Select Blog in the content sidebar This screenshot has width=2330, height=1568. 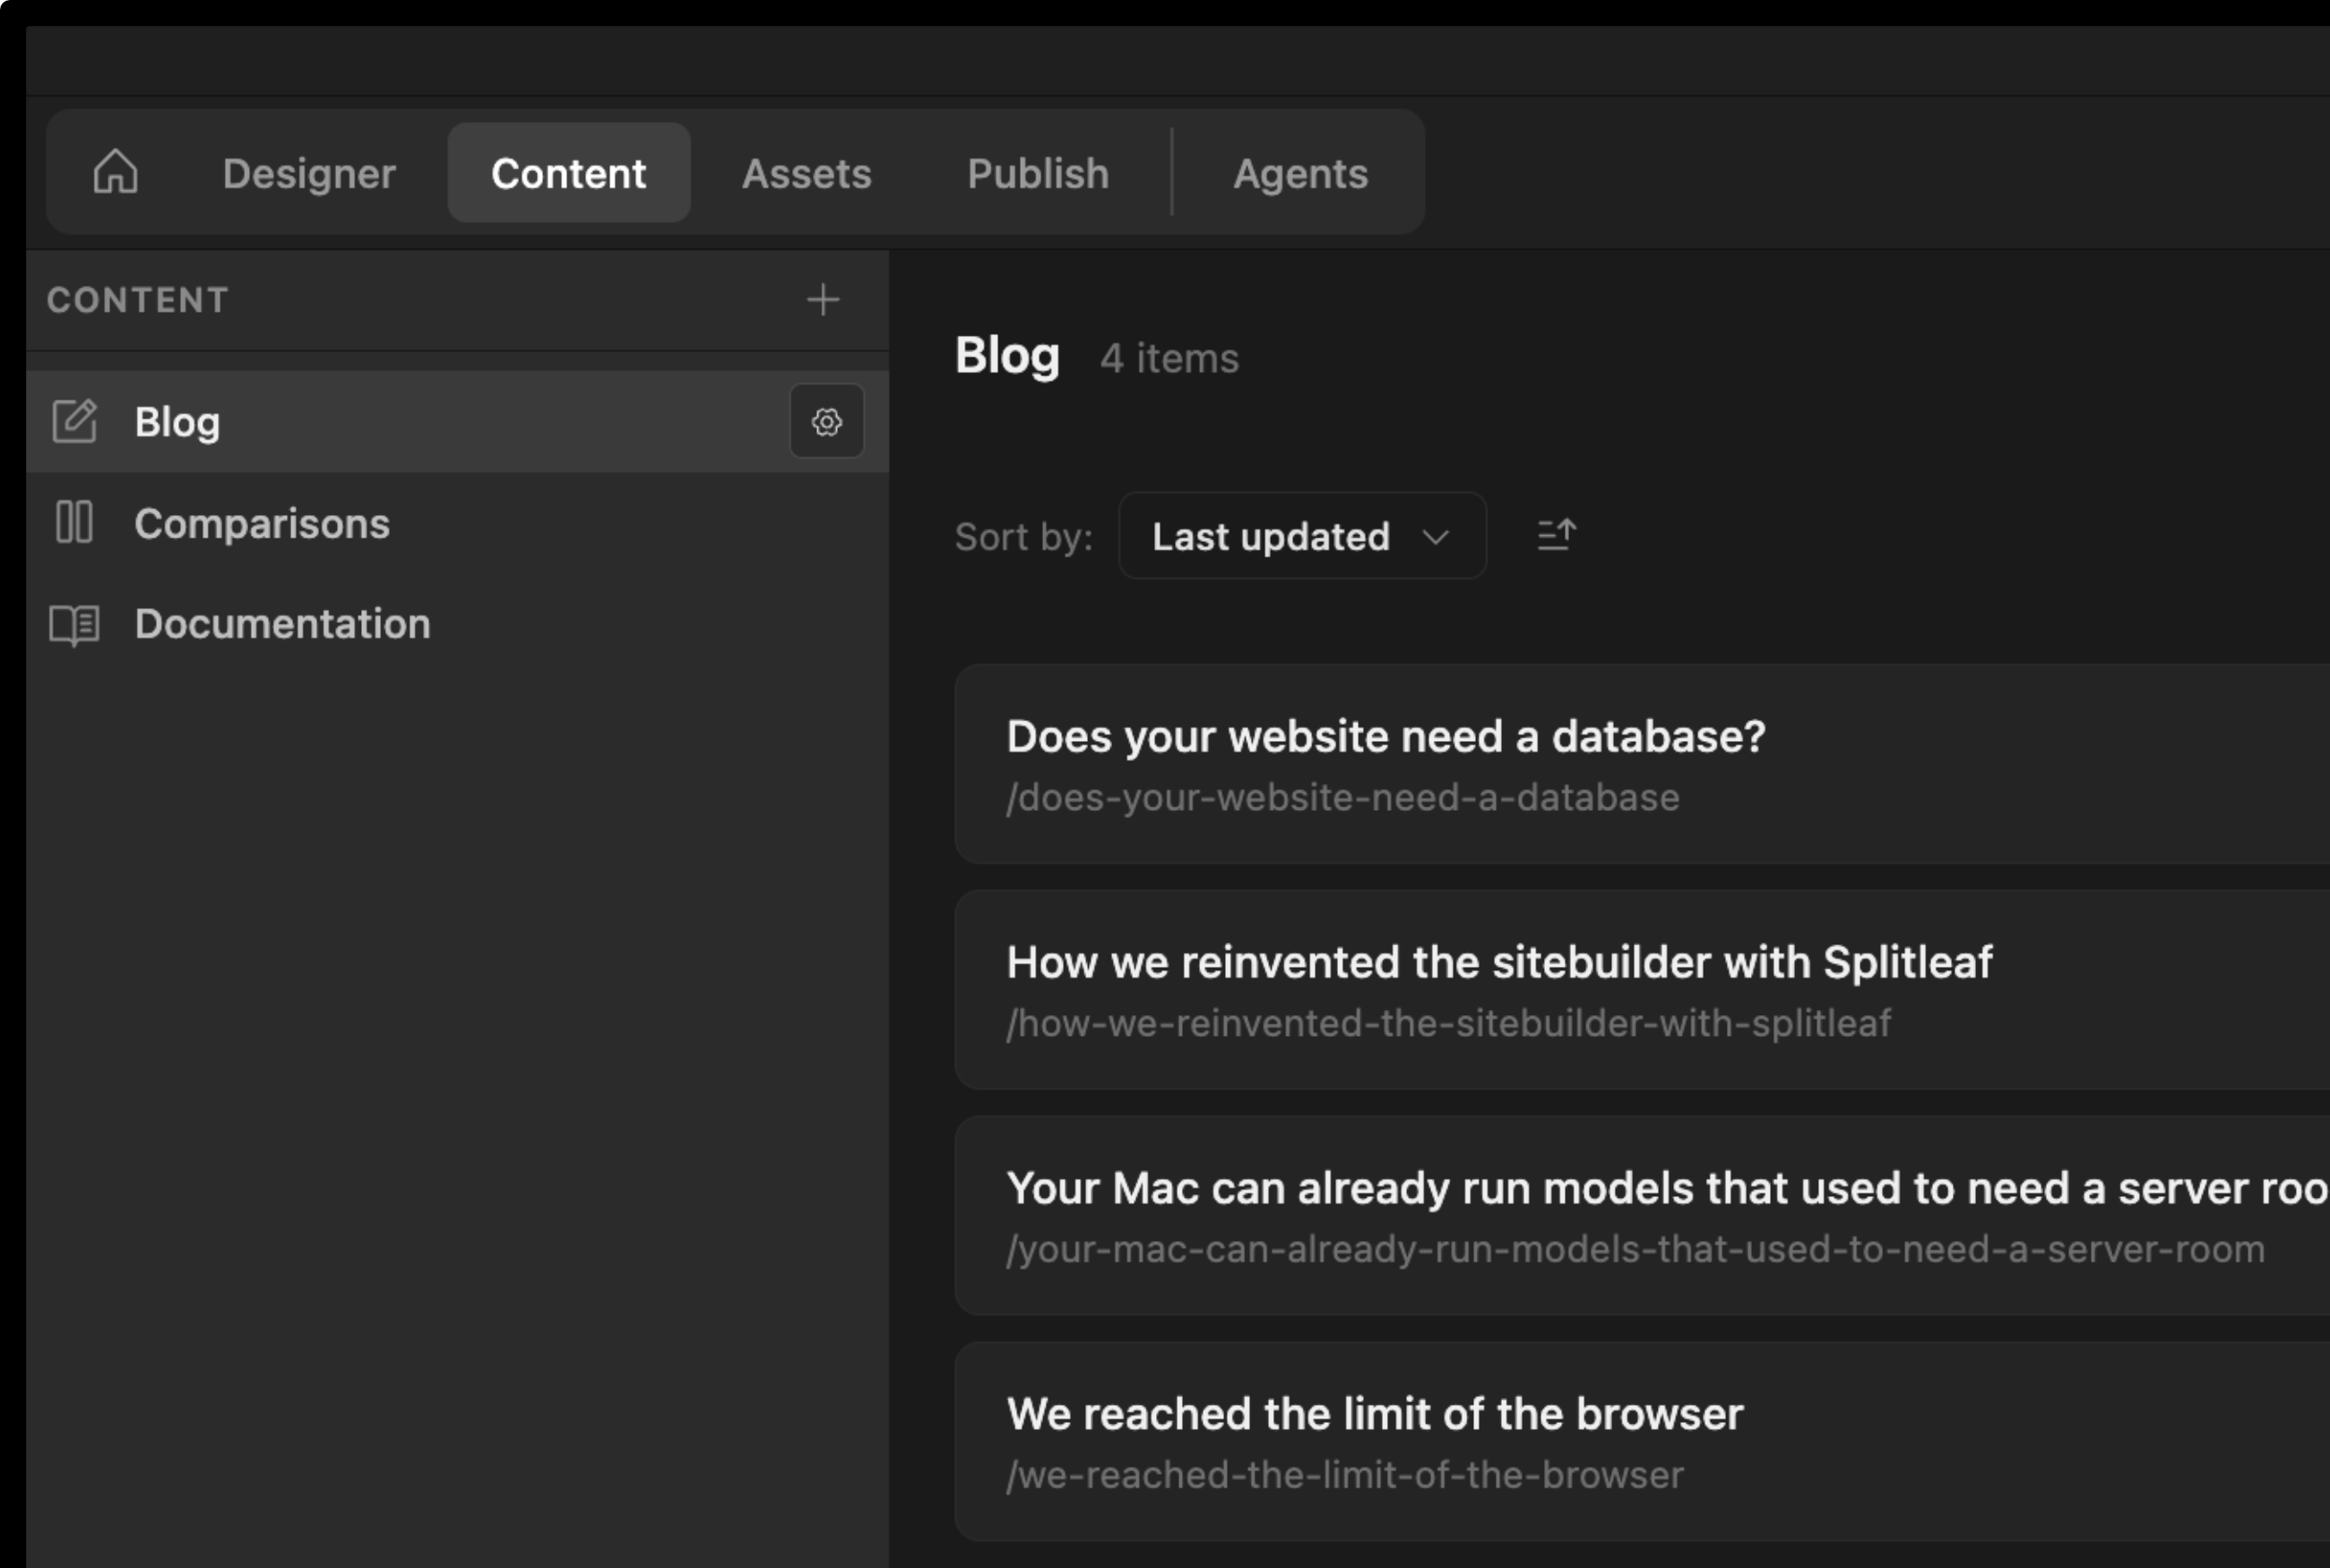pos(457,421)
